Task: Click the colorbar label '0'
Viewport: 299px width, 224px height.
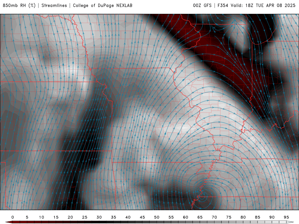Action: [13, 217]
